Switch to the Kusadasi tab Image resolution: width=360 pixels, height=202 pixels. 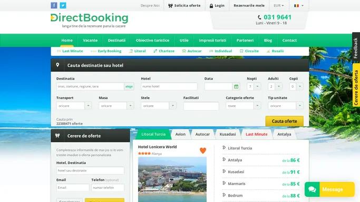(x=228, y=134)
